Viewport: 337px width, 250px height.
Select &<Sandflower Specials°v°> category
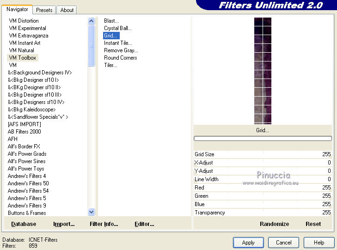[x=38, y=117]
